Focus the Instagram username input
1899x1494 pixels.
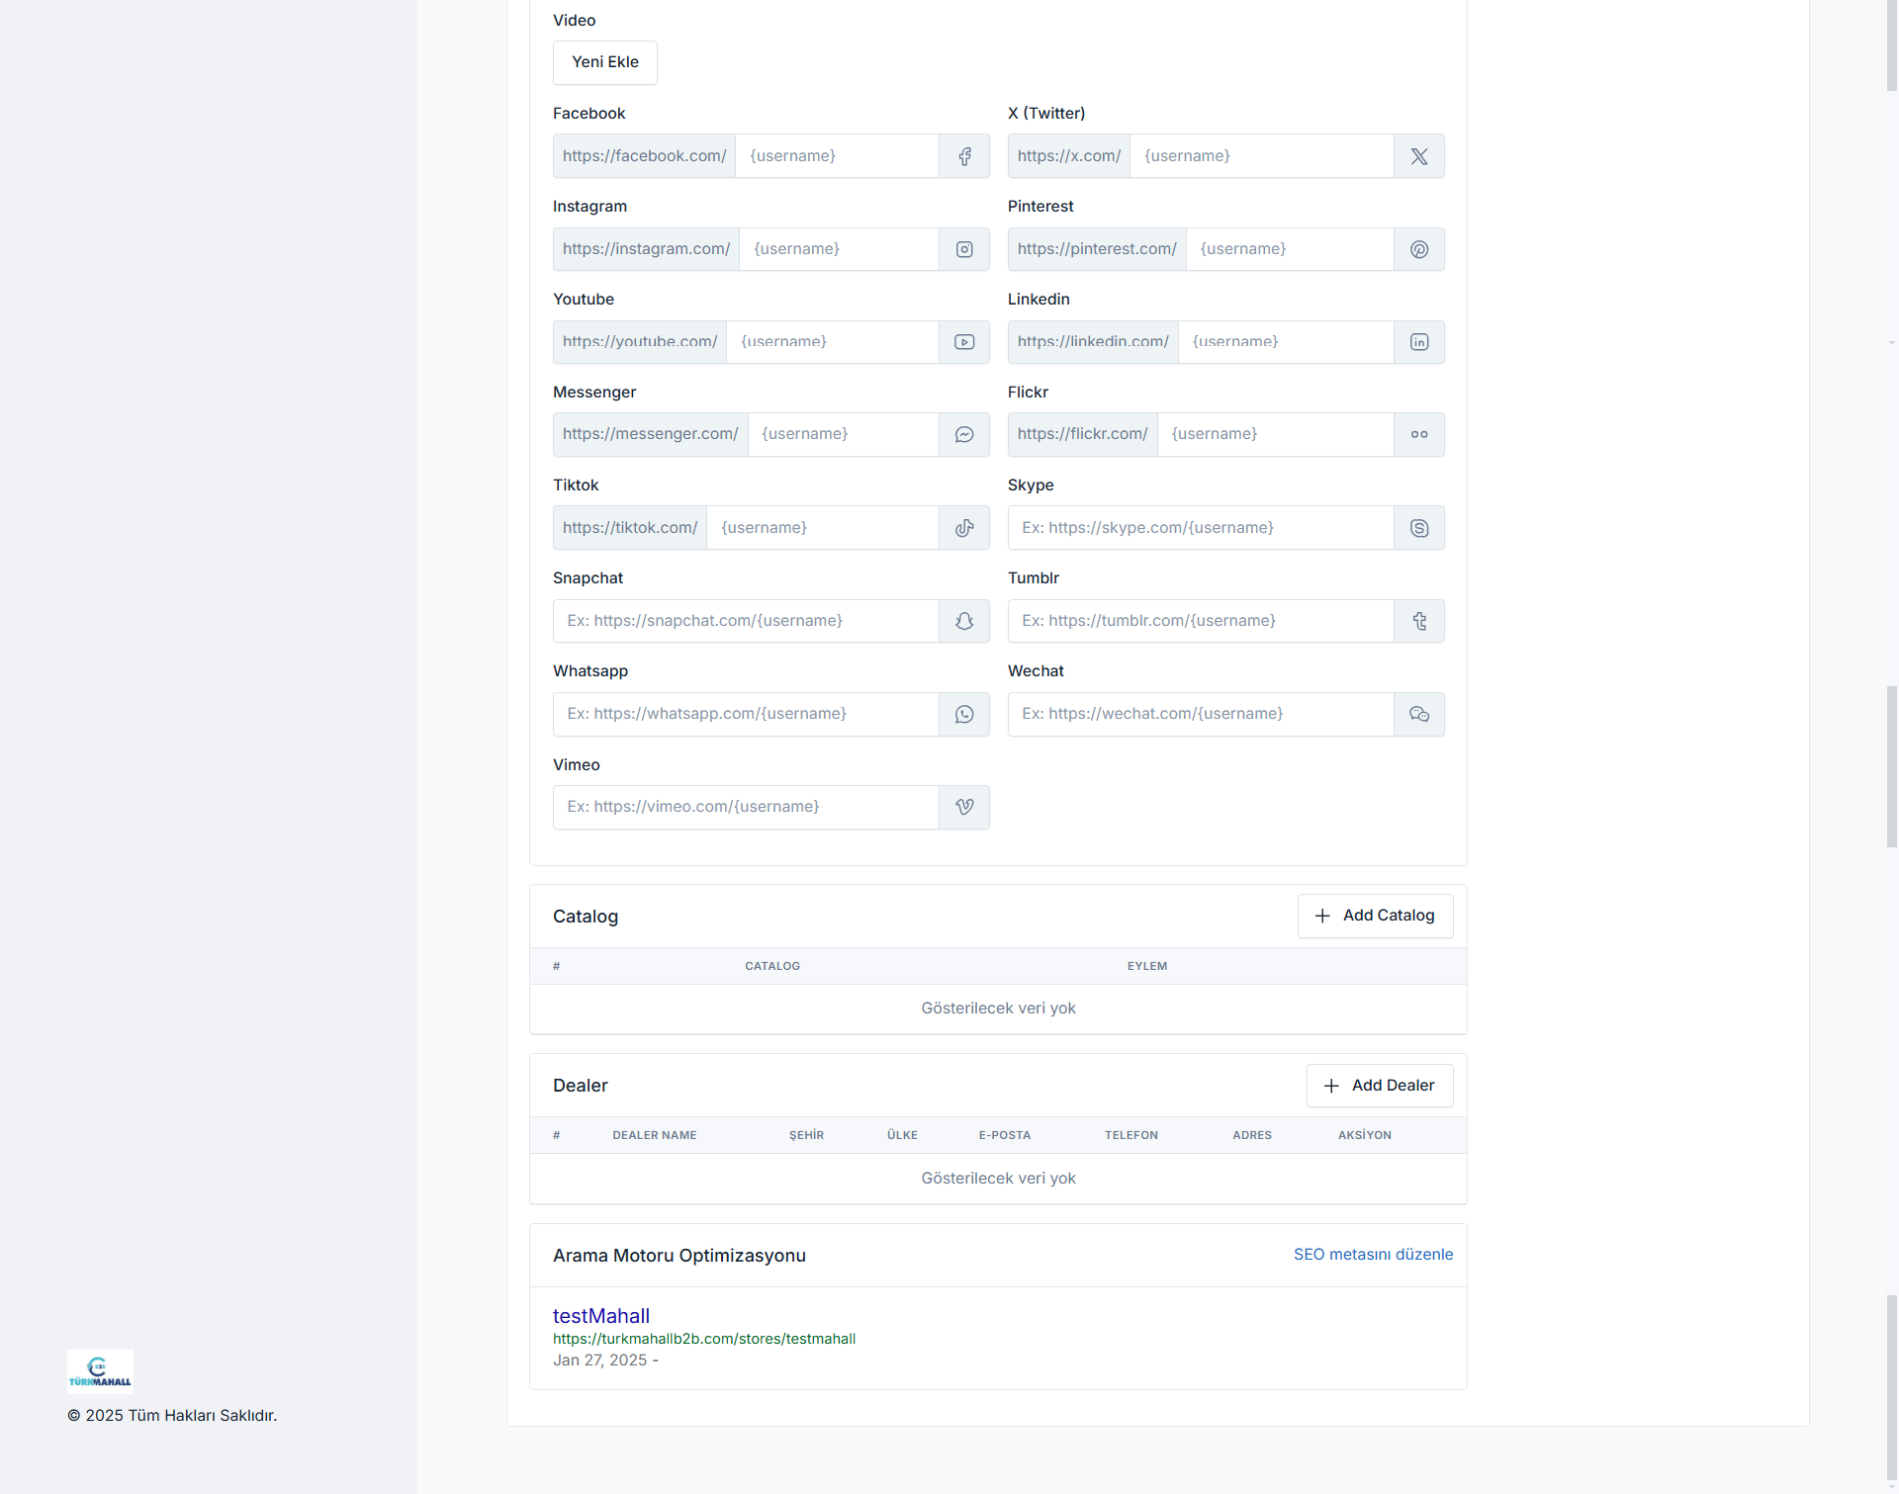point(839,249)
